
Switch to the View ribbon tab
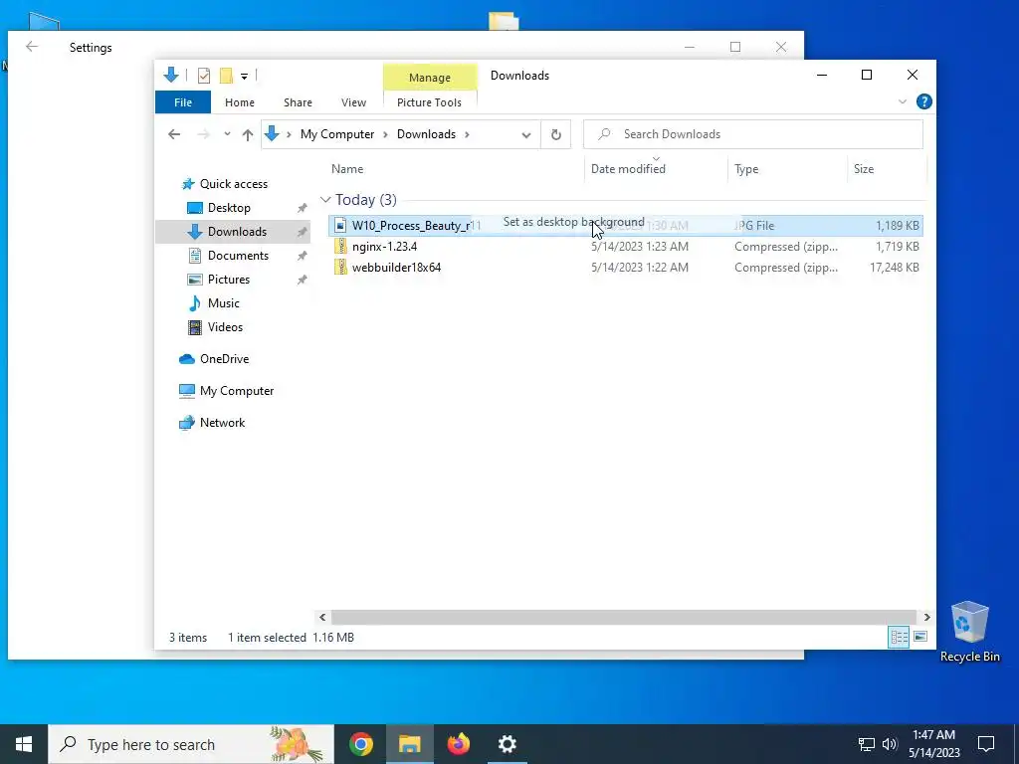click(353, 102)
